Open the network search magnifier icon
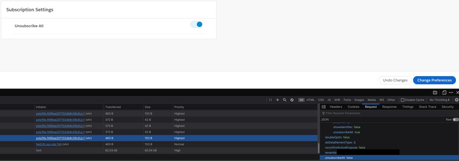 coord(285,100)
